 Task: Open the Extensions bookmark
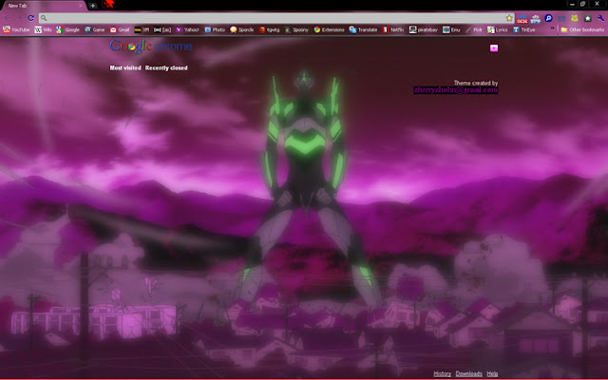click(329, 29)
